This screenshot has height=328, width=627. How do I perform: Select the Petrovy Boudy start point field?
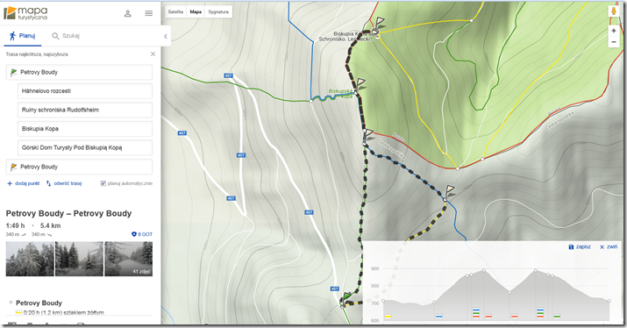(79, 73)
